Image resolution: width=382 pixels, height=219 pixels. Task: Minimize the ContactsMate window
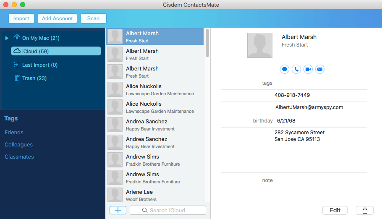[x=14, y=5]
